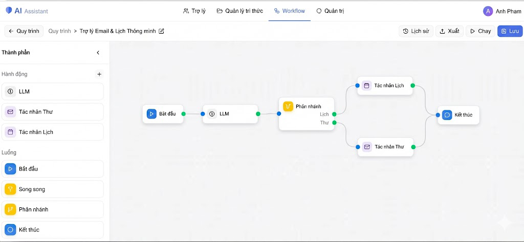Run the workflow with Chạy button
This screenshot has width=524, height=242.
(480, 31)
